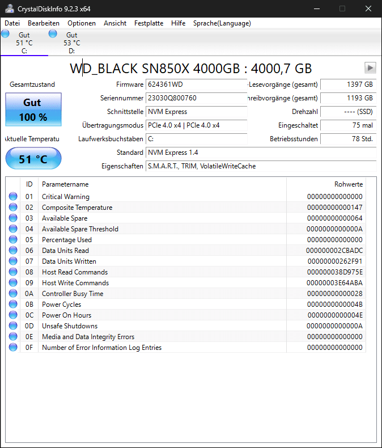Click total reads value 1397 GB

coord(349,84)
